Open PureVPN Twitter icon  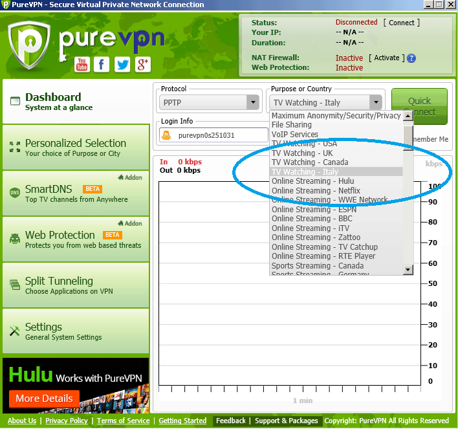(x=122, y=65)
